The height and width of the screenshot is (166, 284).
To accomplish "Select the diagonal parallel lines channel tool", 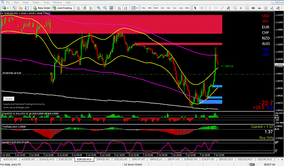I will (x=265, y=8).
